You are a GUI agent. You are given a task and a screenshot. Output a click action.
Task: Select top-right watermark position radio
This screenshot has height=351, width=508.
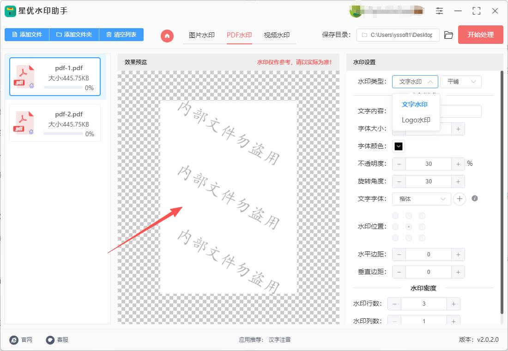pos(422,216)
